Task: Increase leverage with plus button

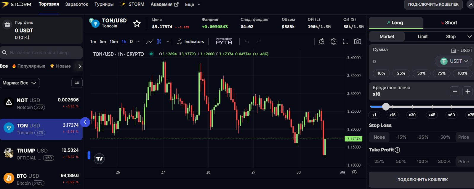Action: [467, 92]
